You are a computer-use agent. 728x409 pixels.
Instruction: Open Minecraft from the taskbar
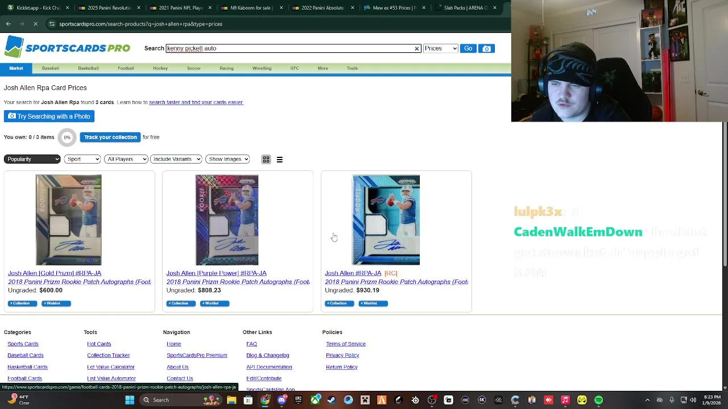(365, 400)
